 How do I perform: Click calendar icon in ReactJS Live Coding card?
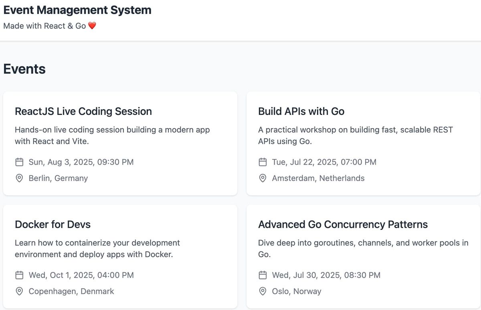[19, 162]
